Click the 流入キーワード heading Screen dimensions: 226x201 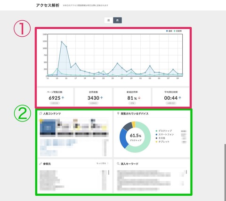click(129, 164)
